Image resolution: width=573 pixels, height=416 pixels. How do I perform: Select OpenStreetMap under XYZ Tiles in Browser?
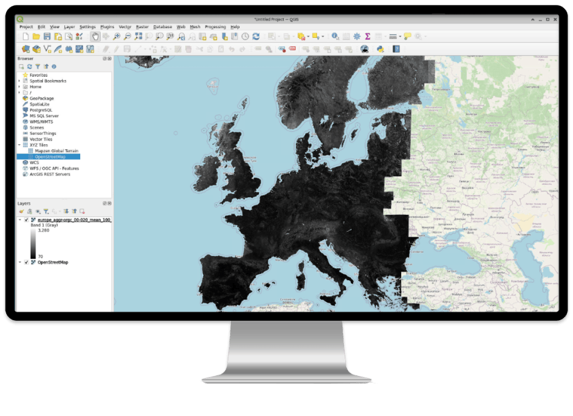pos(50,156)
